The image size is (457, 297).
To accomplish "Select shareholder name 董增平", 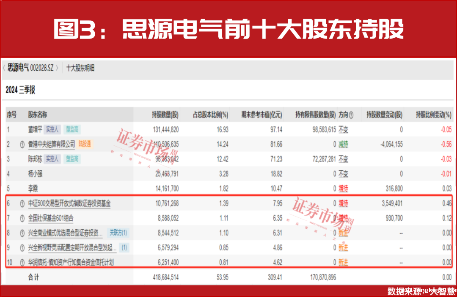I will tap(35, 129).
